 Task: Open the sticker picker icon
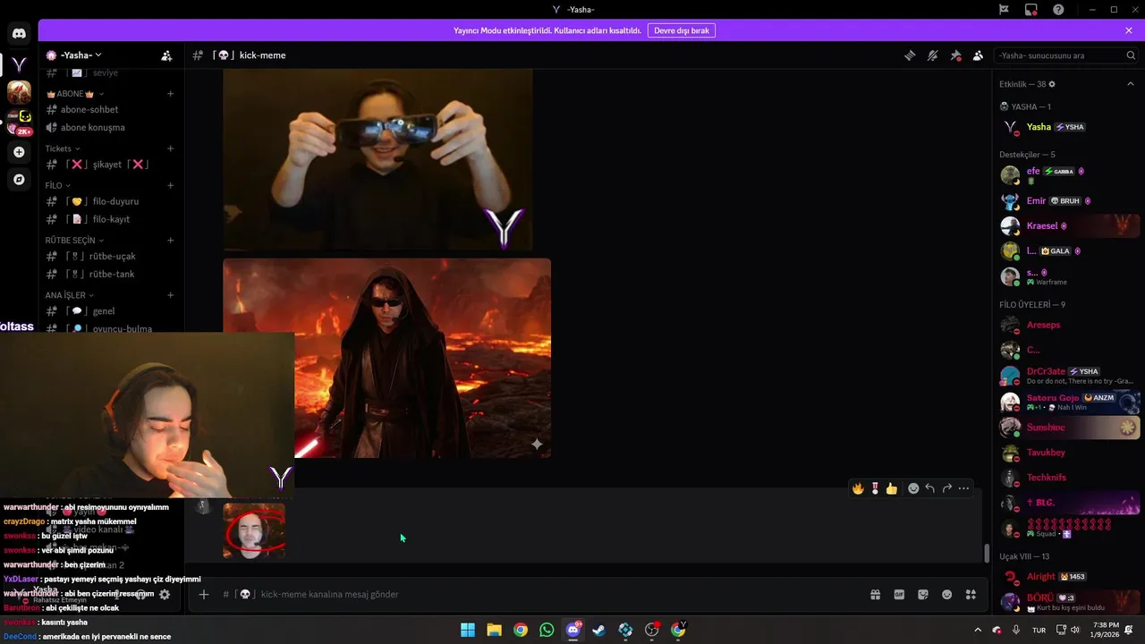click(923, 595)
